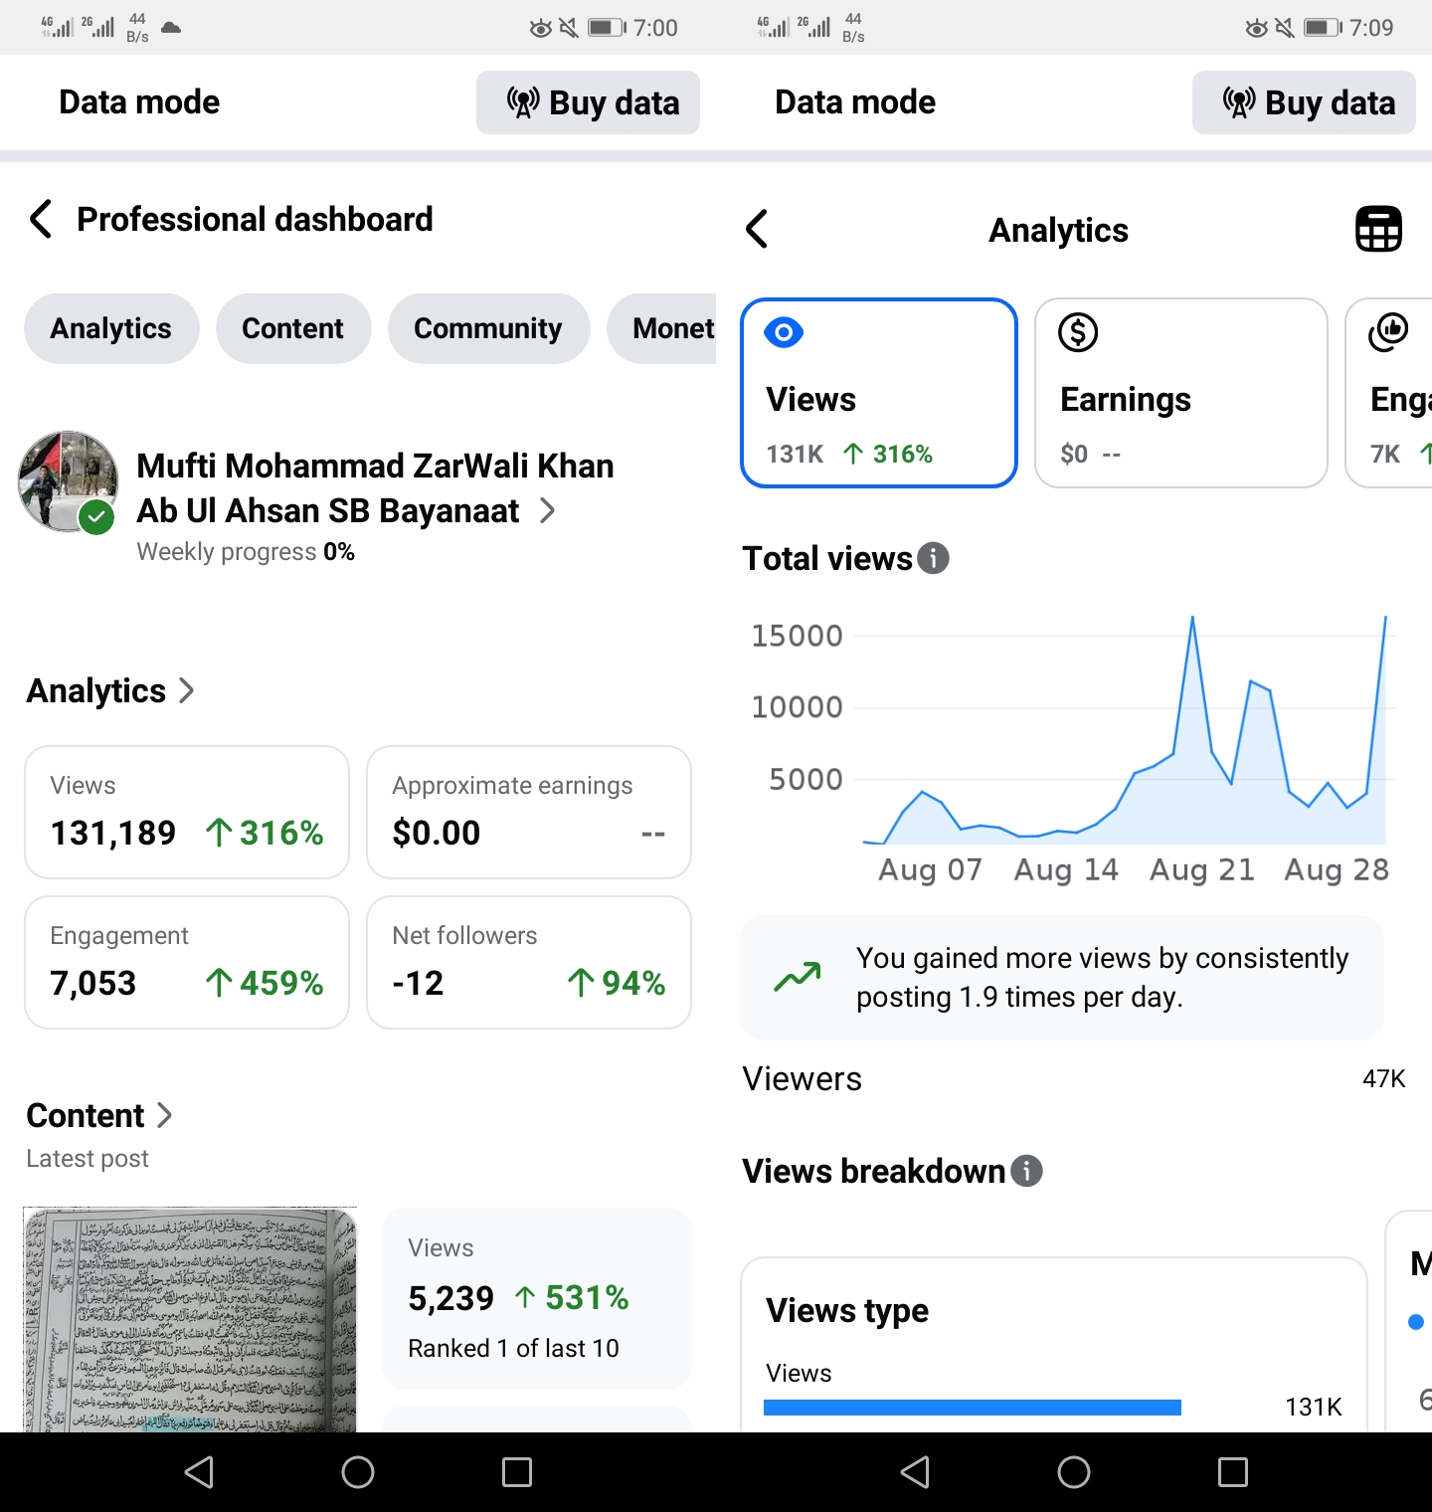Open the table grid icon in Analytics
This screenshot has height=1512, width=1432.
tap(1378, 229)
